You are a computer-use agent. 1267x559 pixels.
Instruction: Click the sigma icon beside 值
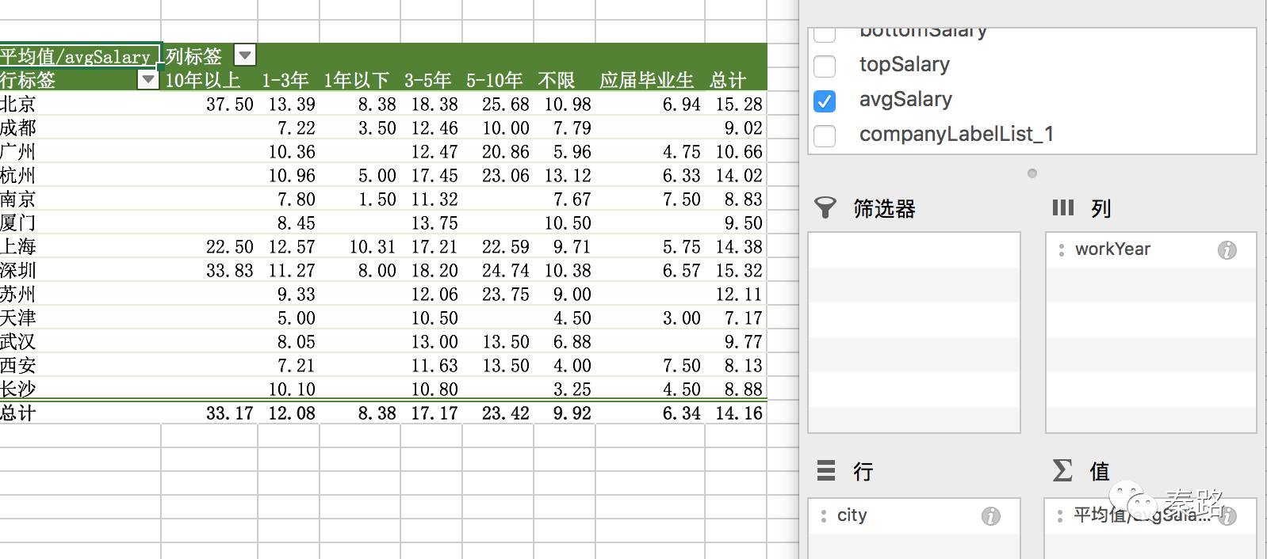point(1062,471)
